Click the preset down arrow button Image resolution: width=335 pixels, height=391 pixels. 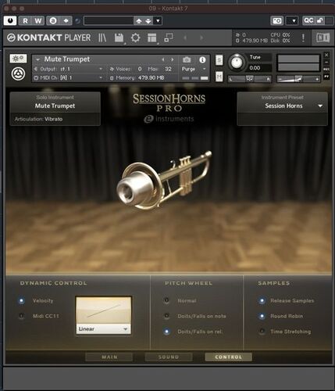pyautogui.click(x=148, y=21)
